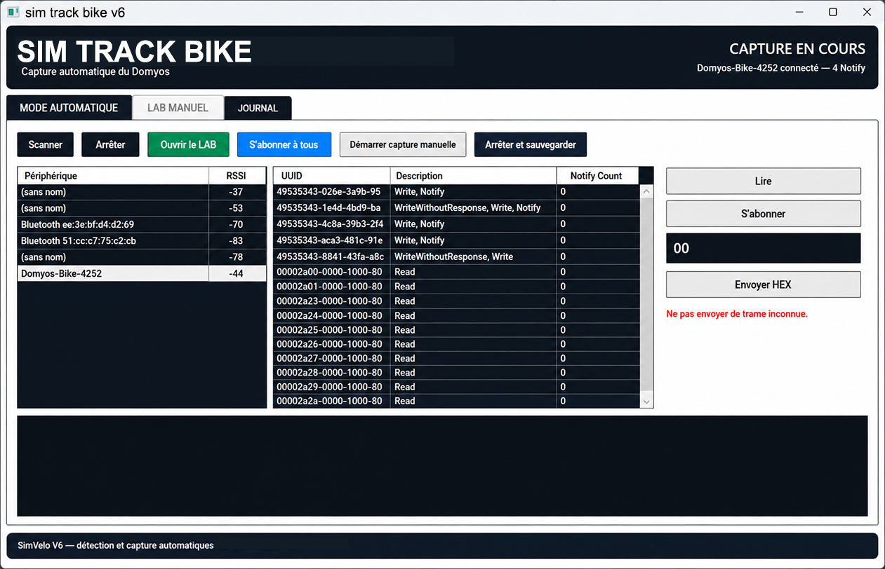Screen dimensions: 885x569
Task: Click the Arrêter button
Action: tap(110, 144)
